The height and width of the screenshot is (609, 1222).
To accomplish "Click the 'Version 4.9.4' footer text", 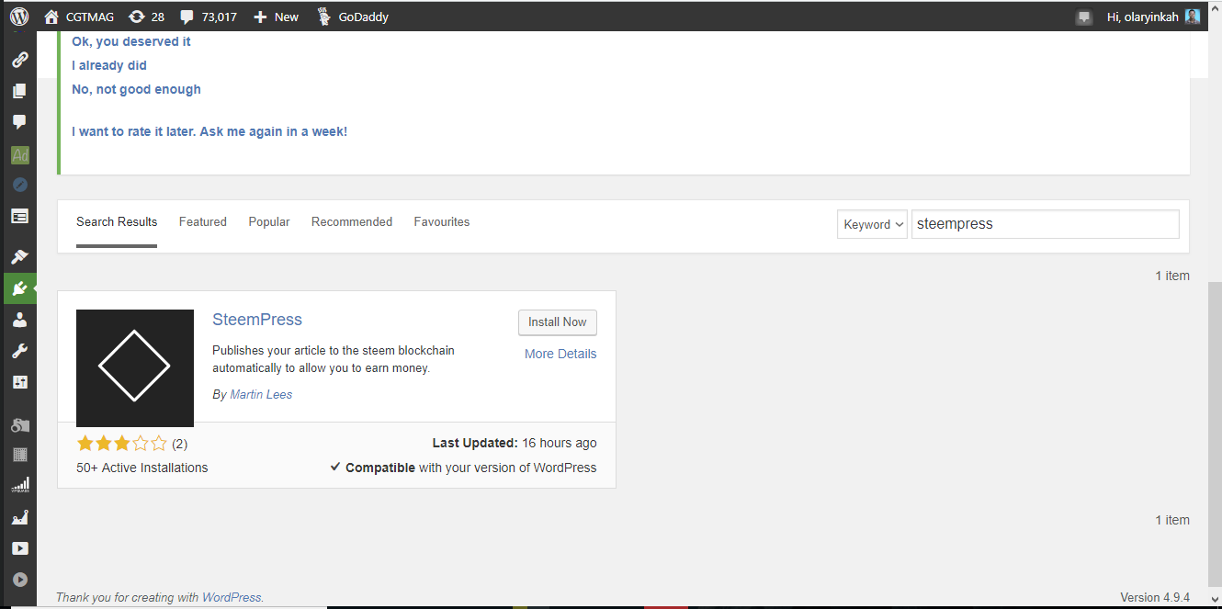I will coord(1155,597).
